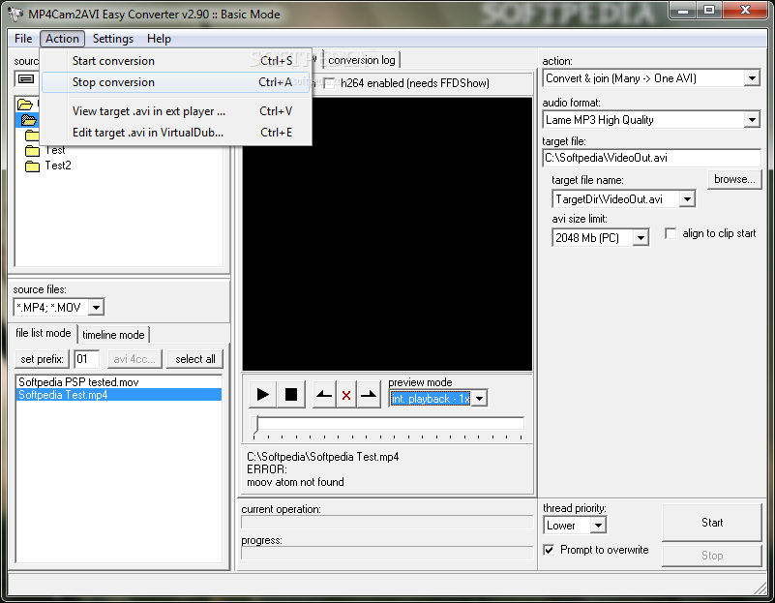
Task: Close the Action menu
Action: tap(62, 39)
